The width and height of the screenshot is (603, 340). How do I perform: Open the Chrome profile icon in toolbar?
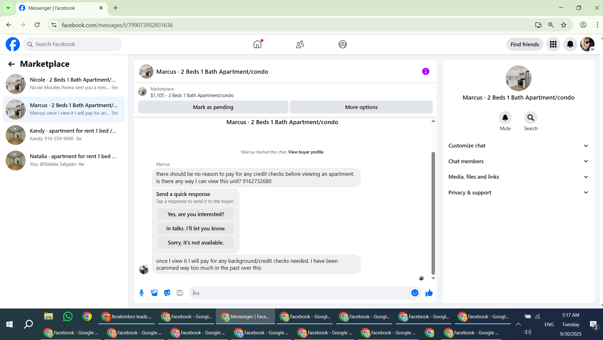tap(583, 25)
